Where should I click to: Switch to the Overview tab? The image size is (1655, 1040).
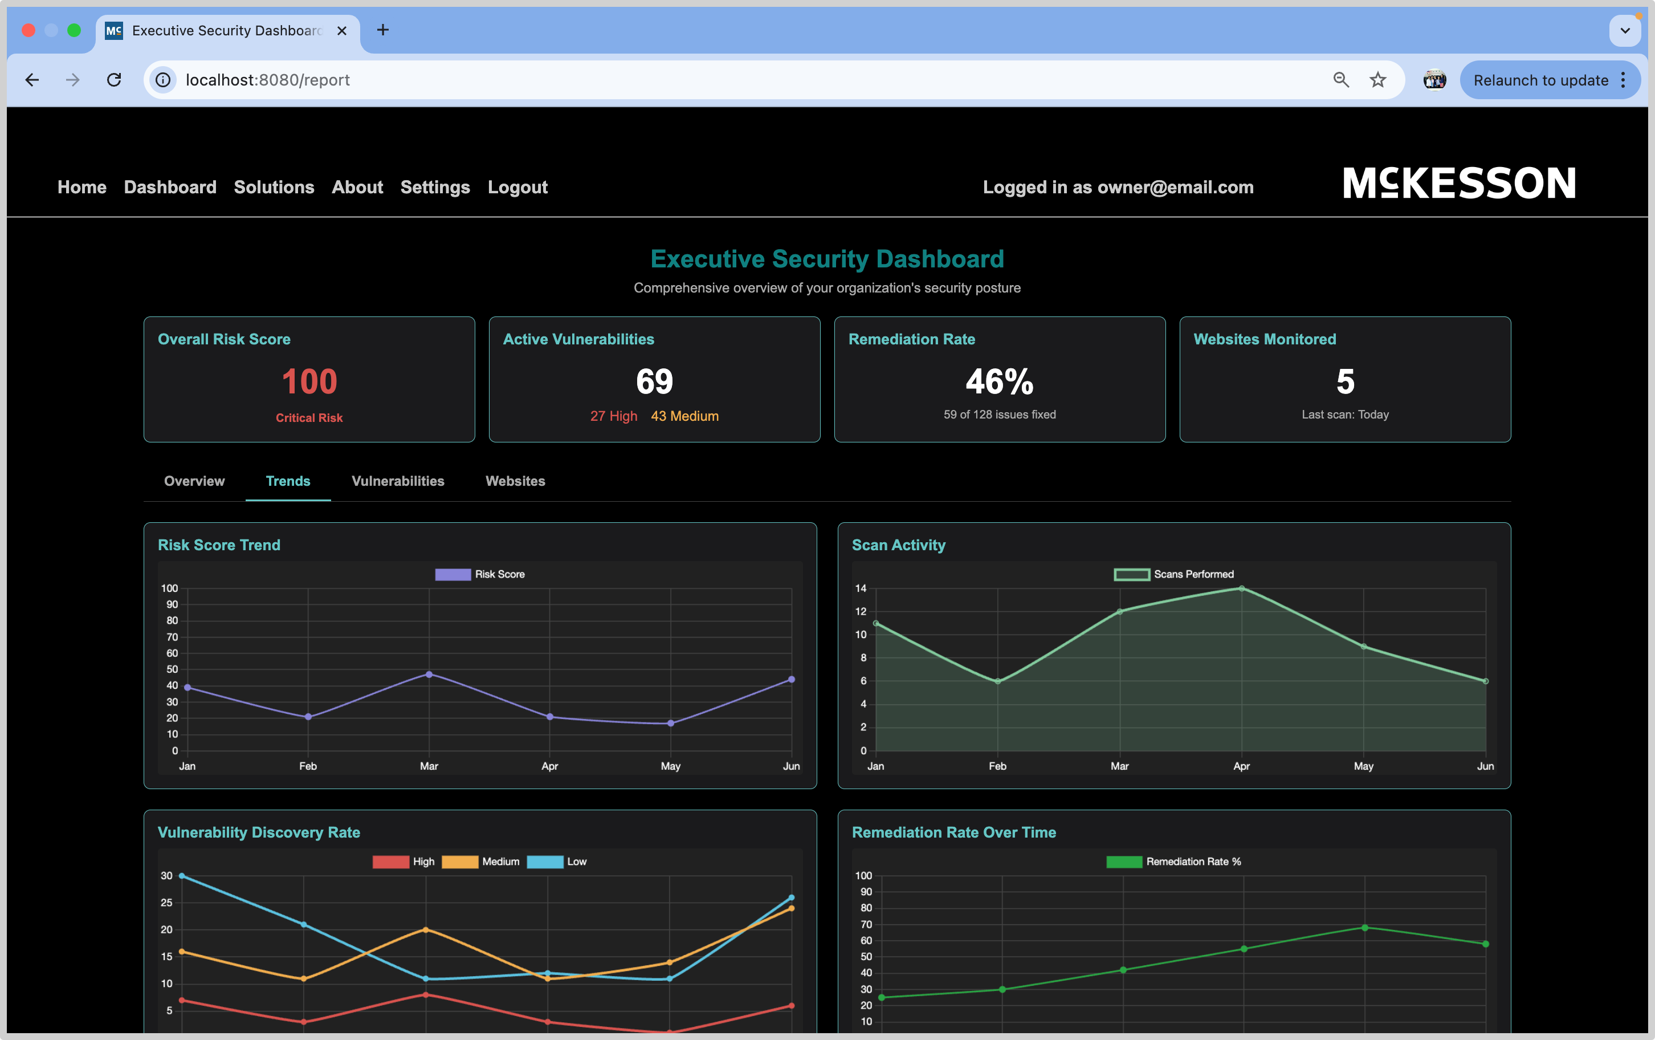pos(194,481)
